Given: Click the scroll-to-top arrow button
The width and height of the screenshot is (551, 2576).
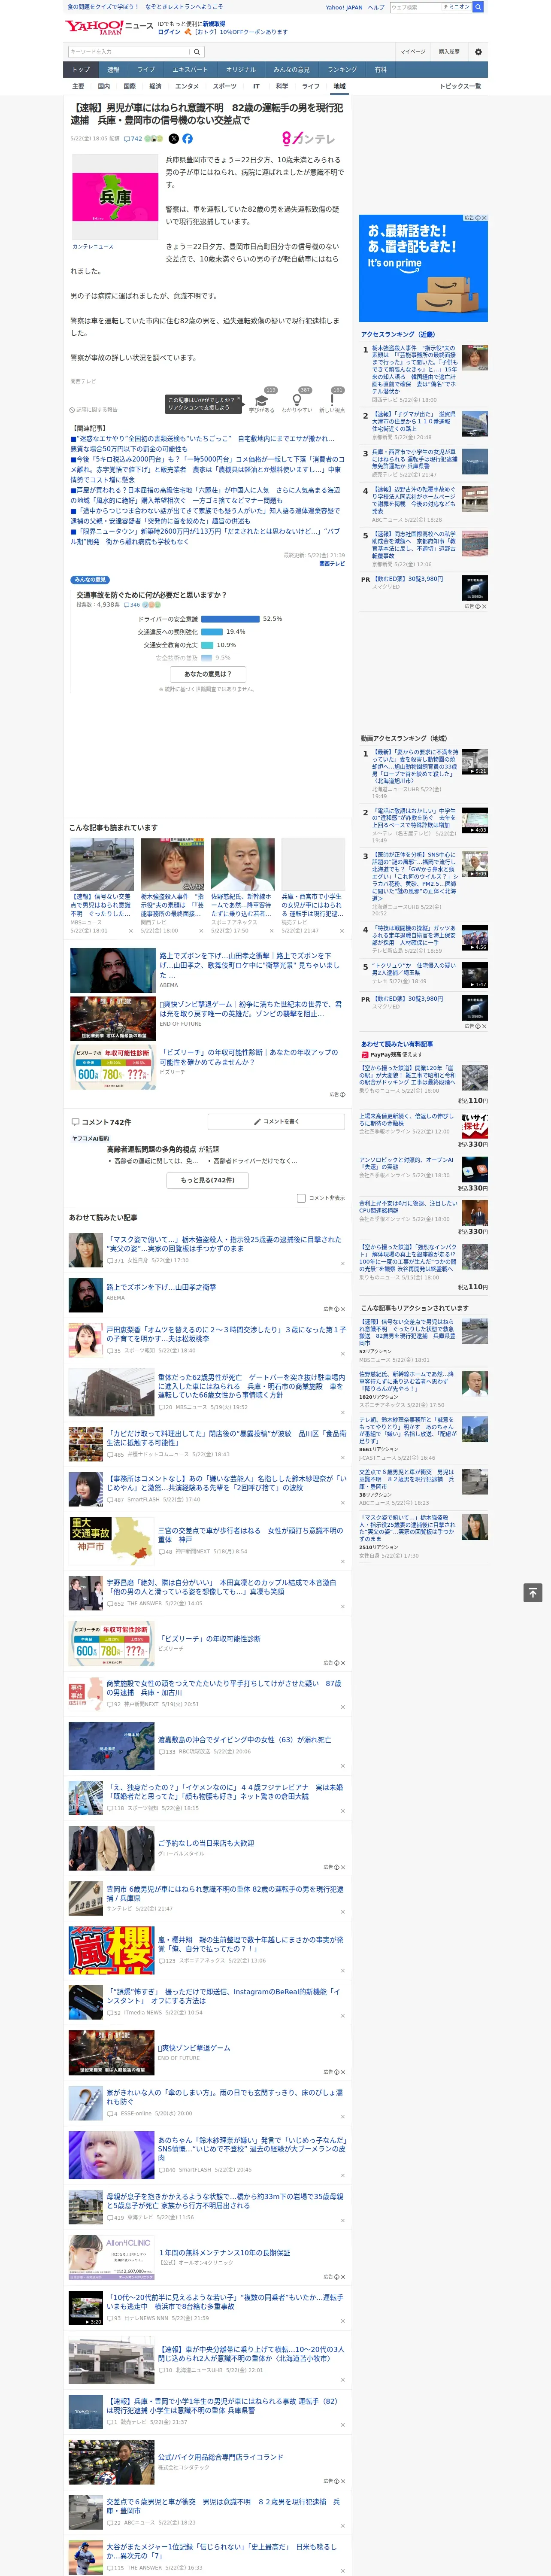Looking at the screenshot, I should pos(533,1593).
